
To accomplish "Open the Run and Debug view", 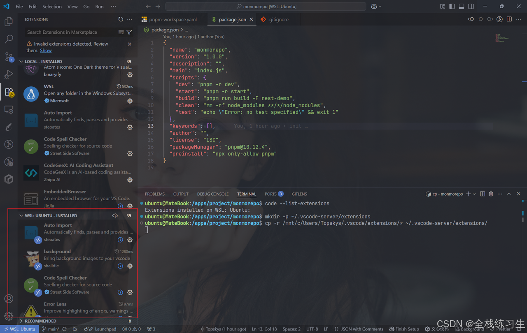I will [x=9, y=74].
